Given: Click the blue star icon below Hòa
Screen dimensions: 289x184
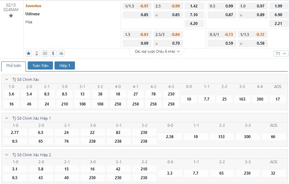Looking at the screenshot, I should tap(28, 53).
